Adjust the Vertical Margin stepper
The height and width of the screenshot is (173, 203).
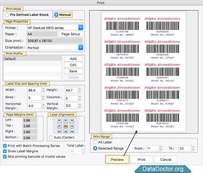(80, 105)
